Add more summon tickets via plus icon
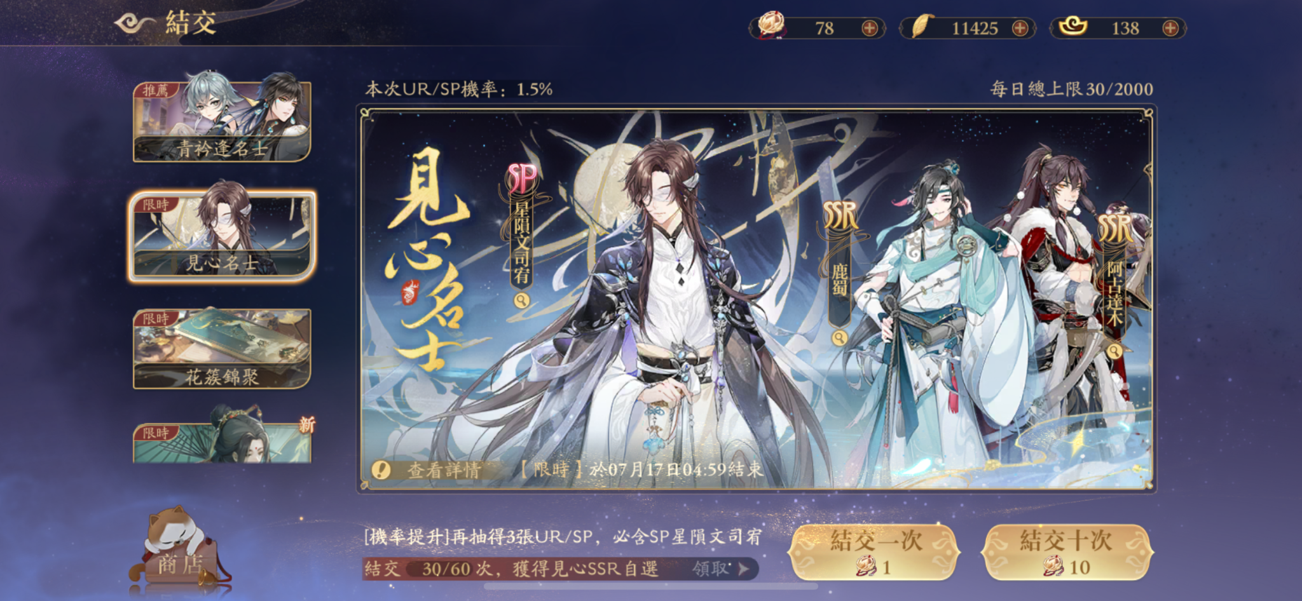 click(869, 28)
